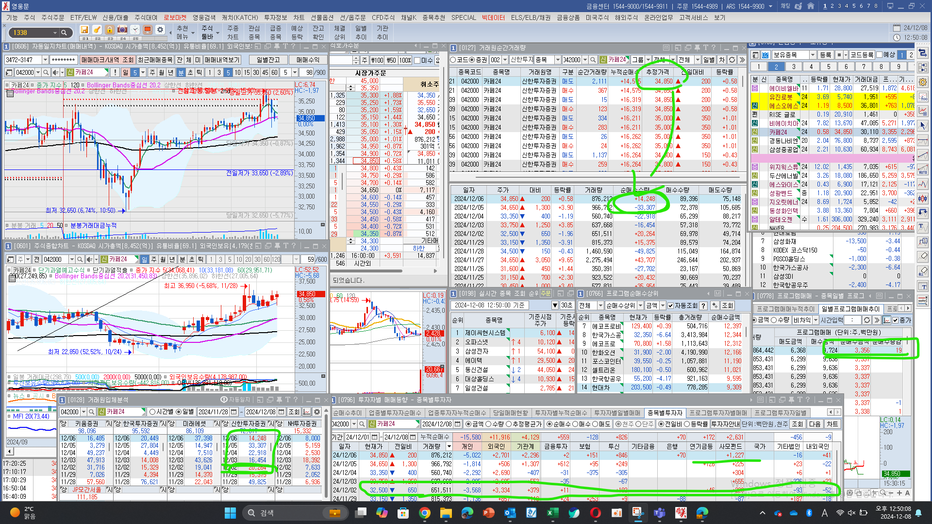The height and width of the screenshot is (524, 932).
Task: Click the gear icon in [0128] 거래원입체분석 window
Action: 317,412
